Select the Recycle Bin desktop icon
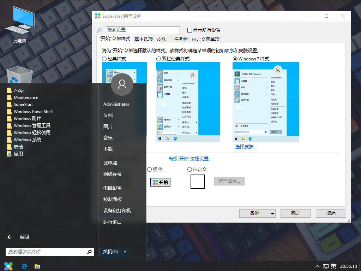 (x=19, y=75)
